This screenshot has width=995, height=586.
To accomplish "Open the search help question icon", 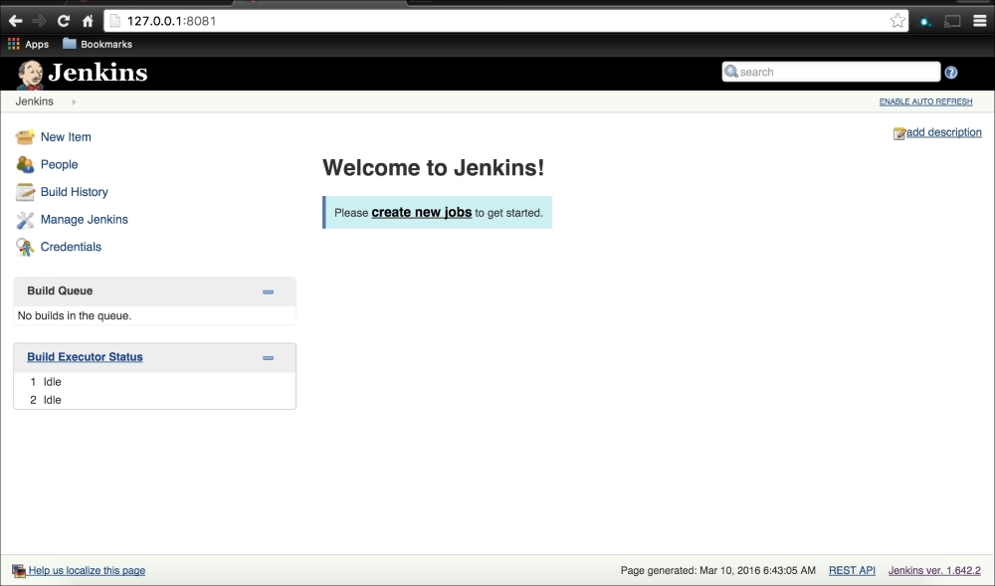I will (950, 73).
